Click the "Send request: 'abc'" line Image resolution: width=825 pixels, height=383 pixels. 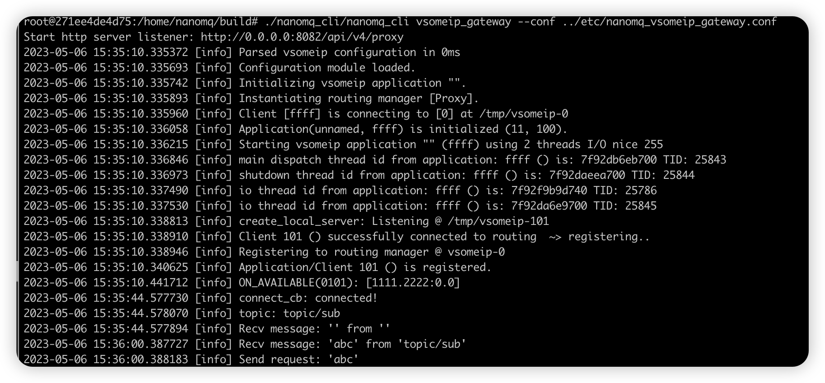pyautogui.click(x=299, y=360)
